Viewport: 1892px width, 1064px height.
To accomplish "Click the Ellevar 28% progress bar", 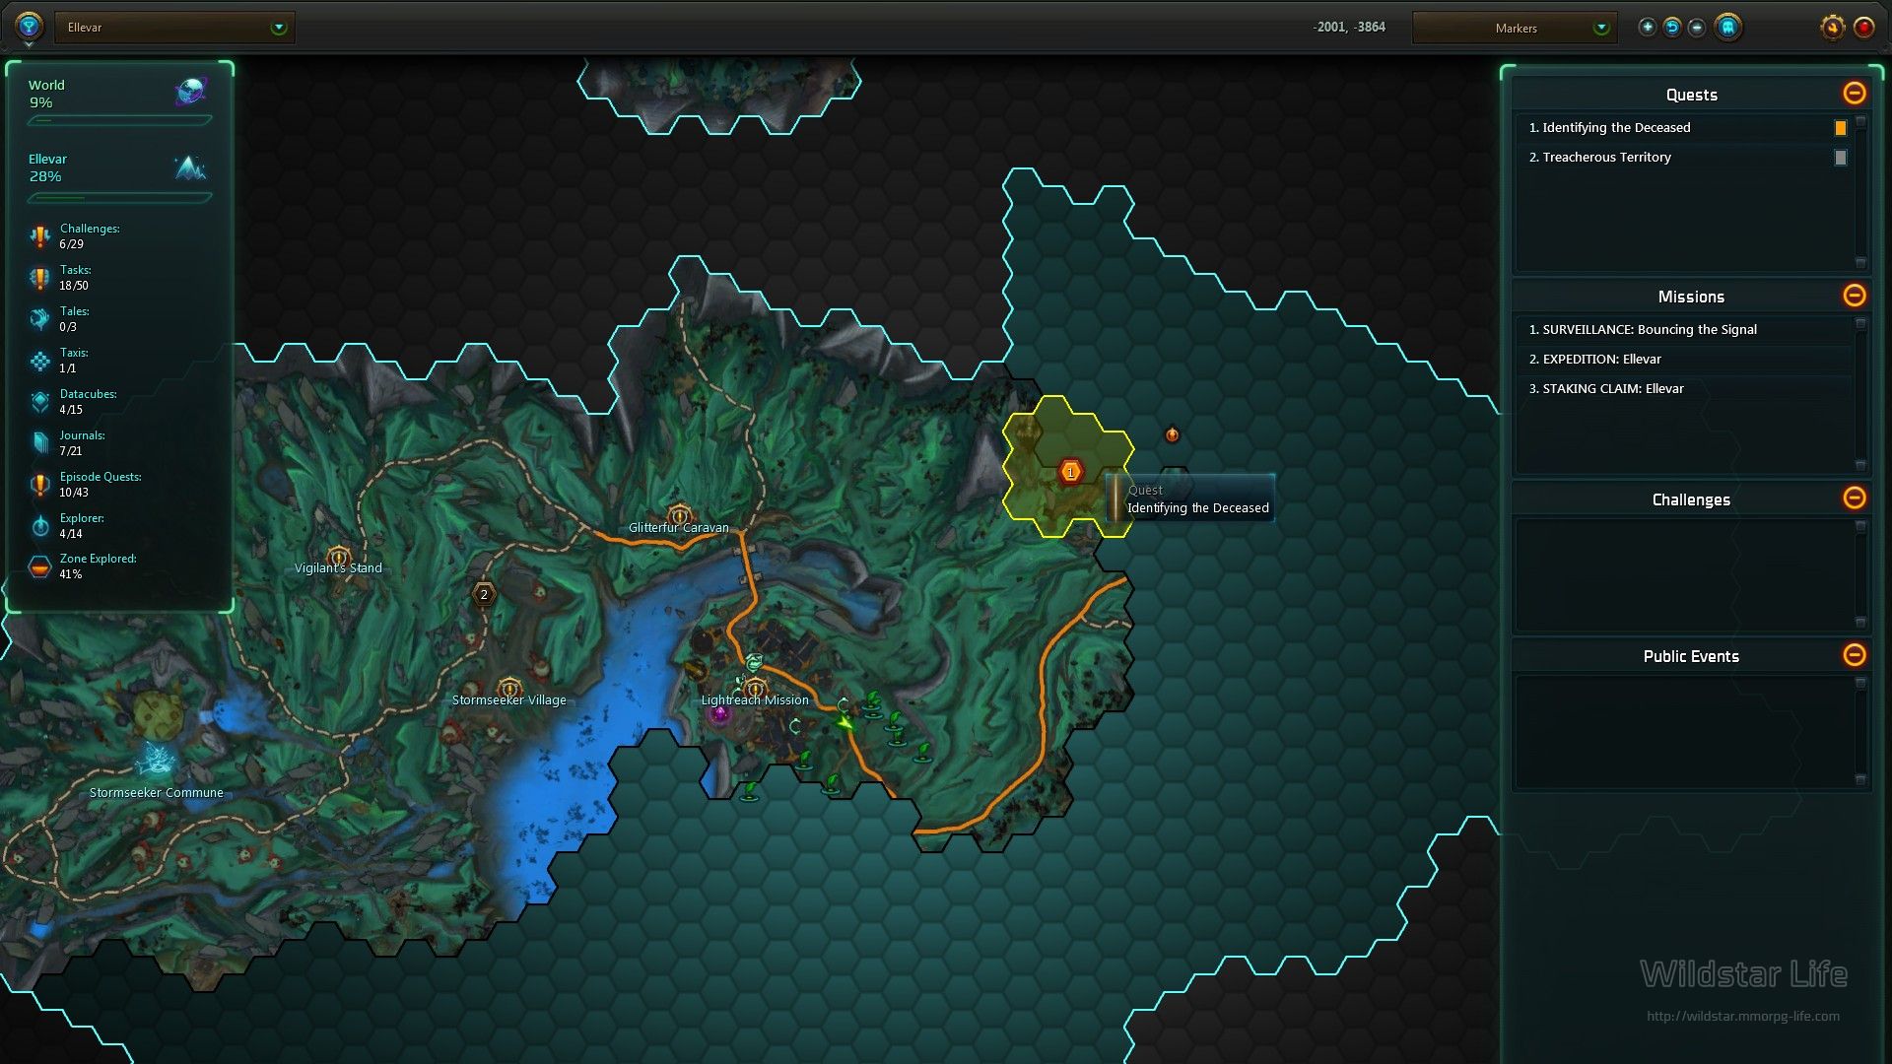I will tap(119, 198).
